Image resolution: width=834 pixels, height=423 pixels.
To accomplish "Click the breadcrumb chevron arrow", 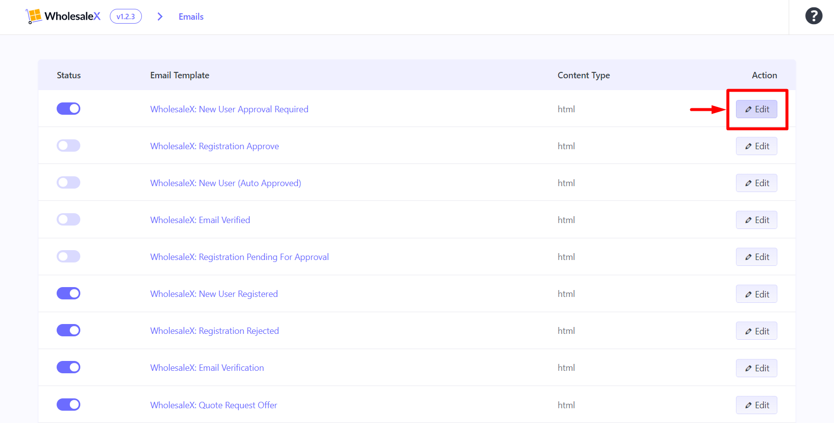I will pos(160,17).
